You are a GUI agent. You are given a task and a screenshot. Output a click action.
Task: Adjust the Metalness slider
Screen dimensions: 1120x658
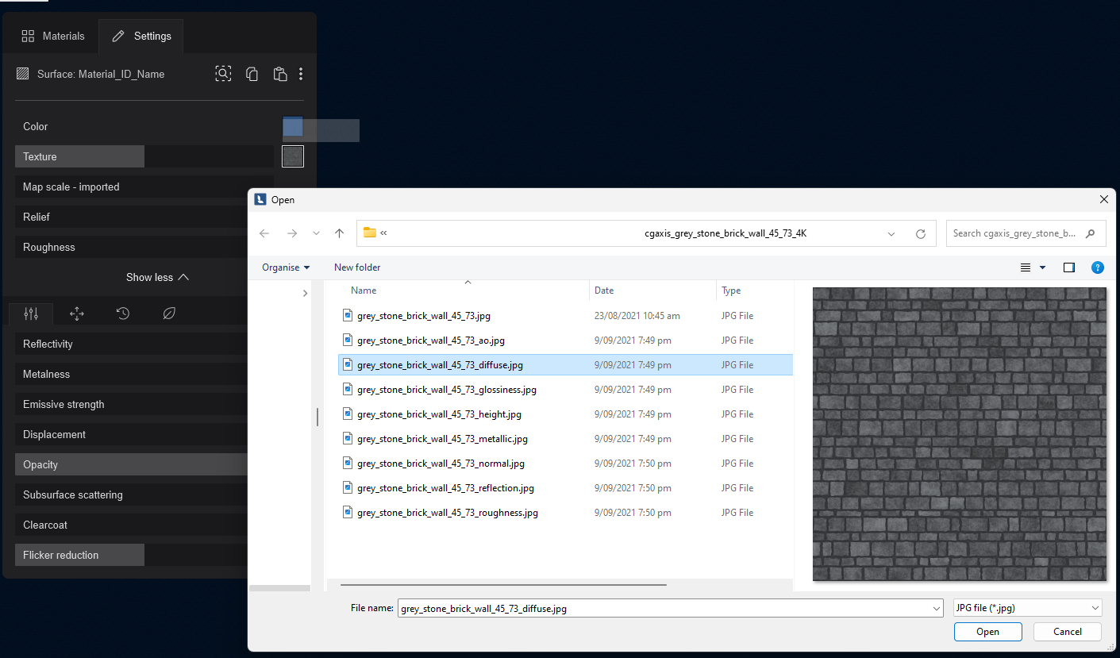132,374
